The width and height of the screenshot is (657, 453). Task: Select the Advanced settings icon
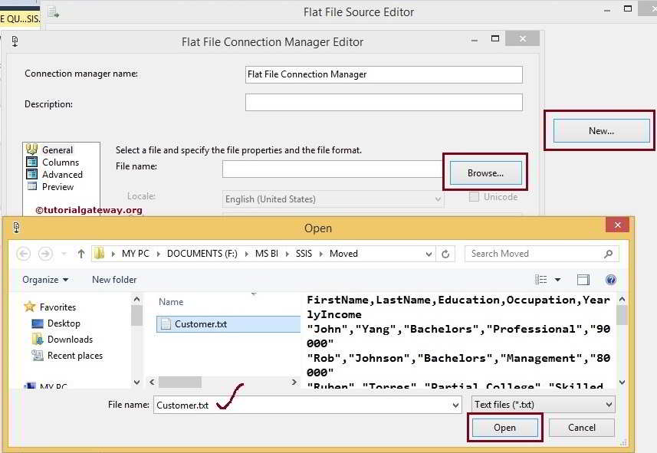(31, 174)
